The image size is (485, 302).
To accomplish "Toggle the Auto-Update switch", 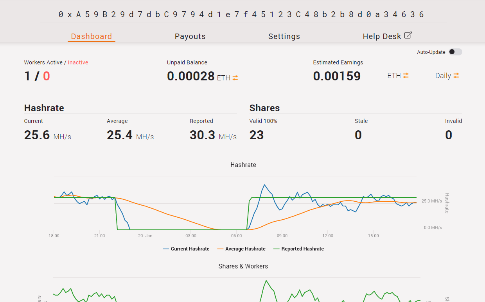I will point(455,52).
